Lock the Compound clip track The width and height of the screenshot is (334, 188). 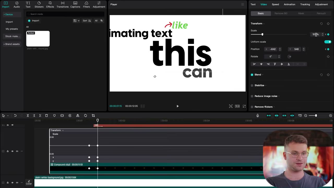click(x=8, y=151)
